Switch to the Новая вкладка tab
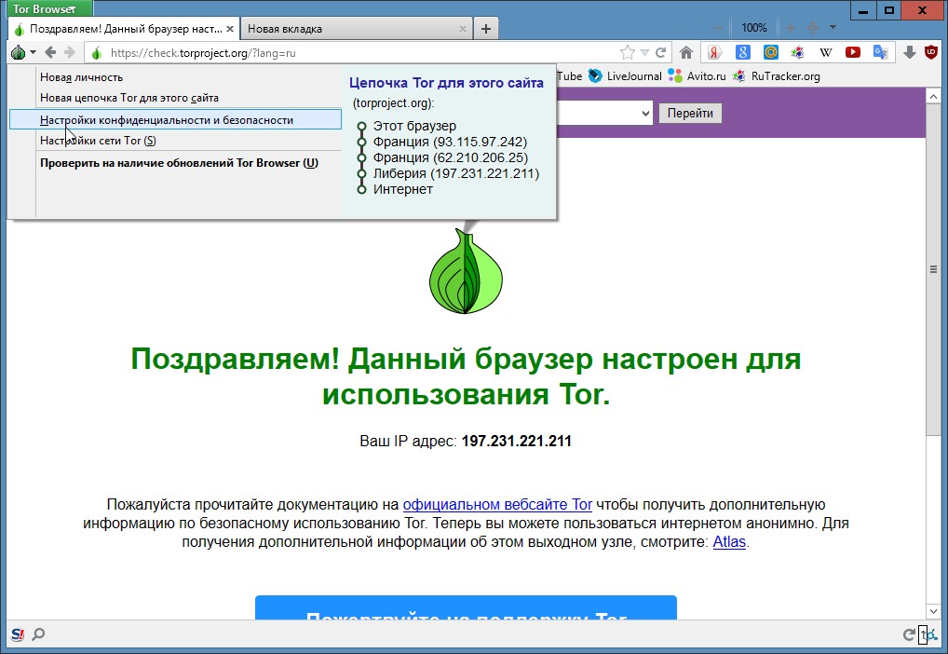The width and height of the screenshot is (948, 654). tap(356, 29)
